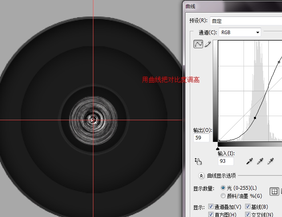This screenshot has width=282, height=217.
Task: Toggle the 基线 checkbox
Action: point(248,207)
